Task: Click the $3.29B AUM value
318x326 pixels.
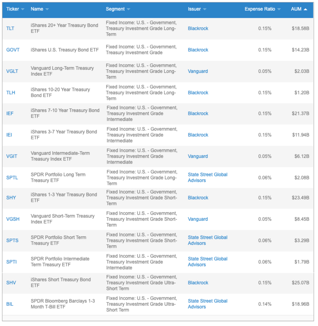Action: click(302, 241)
